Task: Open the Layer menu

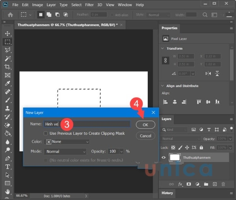Action: click(51, 5)
